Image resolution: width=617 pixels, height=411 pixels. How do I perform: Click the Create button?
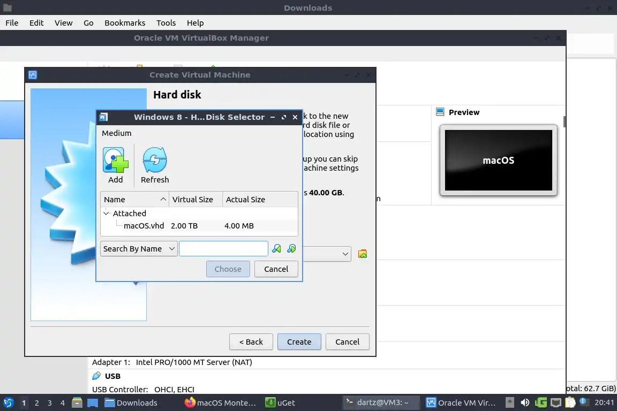pyautogui.click(x=299, y=342)
